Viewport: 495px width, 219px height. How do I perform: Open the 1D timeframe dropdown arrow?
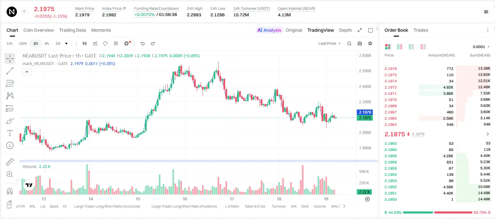66,43
